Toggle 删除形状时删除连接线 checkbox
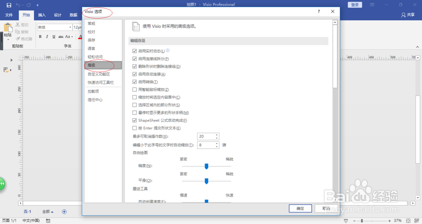Screen dimensions: 422x224 (135, 67)
